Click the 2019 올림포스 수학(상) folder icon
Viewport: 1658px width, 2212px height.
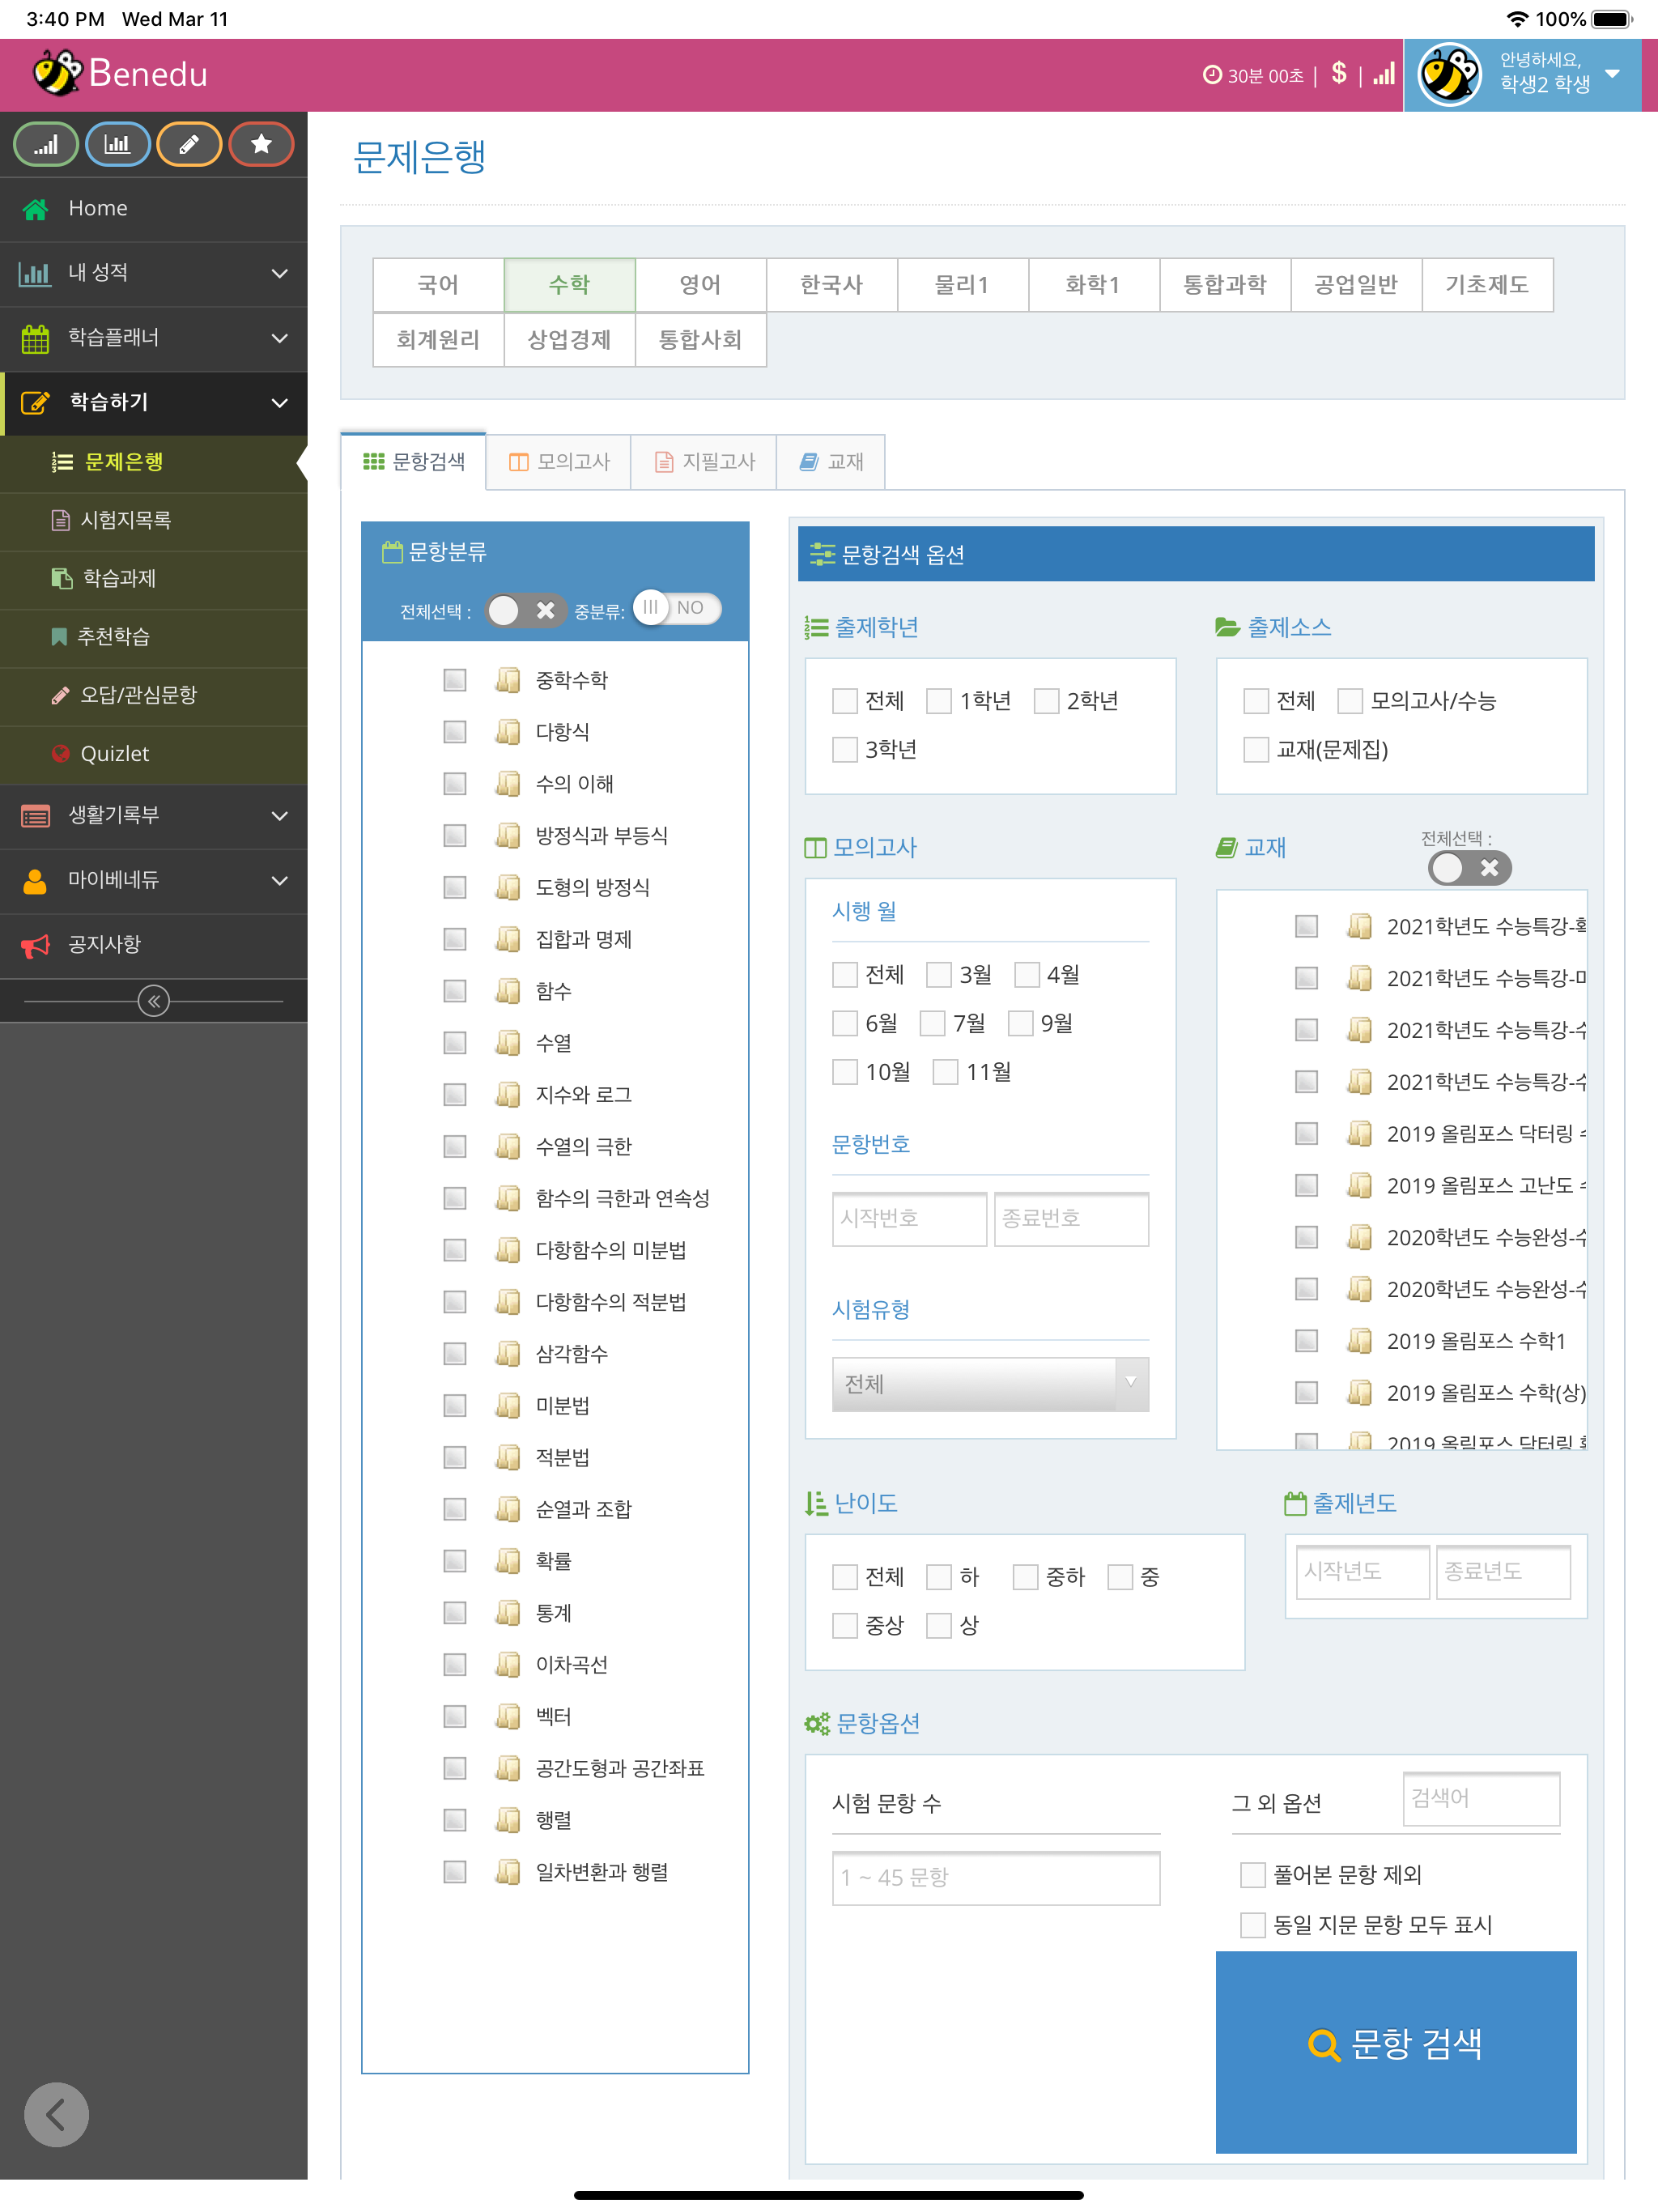tap(1359, 1392)
